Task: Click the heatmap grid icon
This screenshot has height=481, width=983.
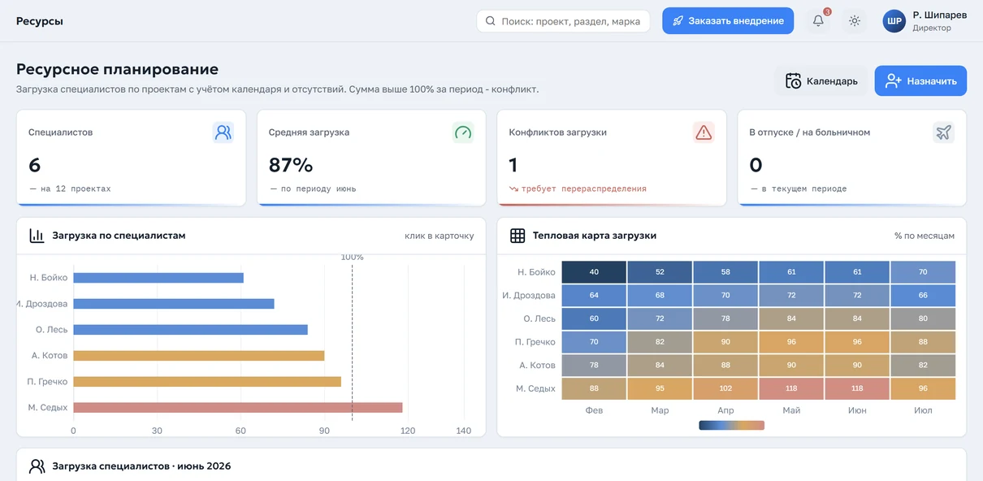Action: click(x=517, y=236)
